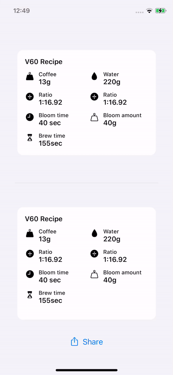The height and width of the screenshot is (375, 173).
Task: Tap the 40 sec bloom time in top card
Action: click(50, 123)
